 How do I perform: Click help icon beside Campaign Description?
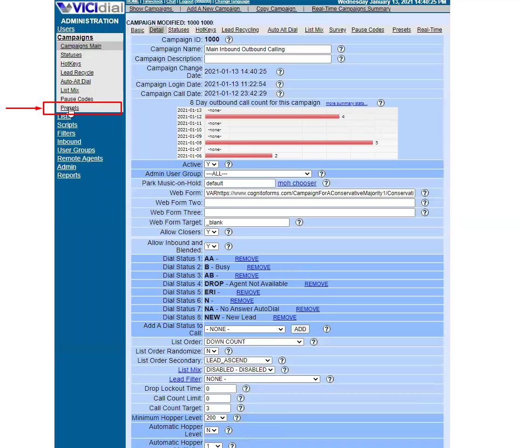(x=341, y=59)
